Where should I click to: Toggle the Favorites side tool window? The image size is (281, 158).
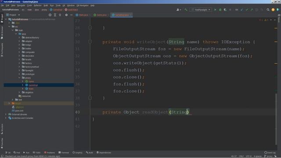2,144
